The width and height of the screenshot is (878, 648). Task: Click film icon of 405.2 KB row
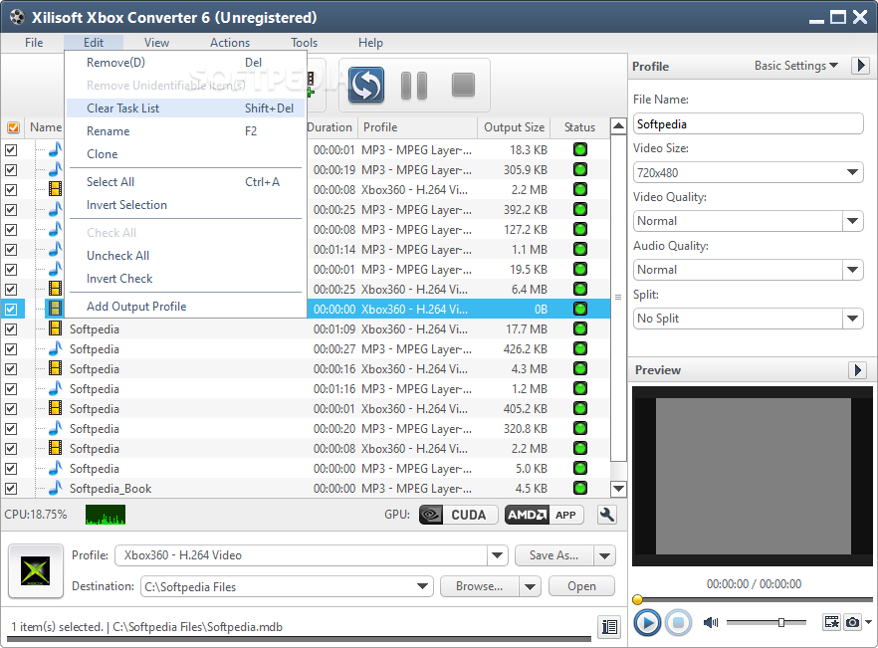(x=55, y=408)
